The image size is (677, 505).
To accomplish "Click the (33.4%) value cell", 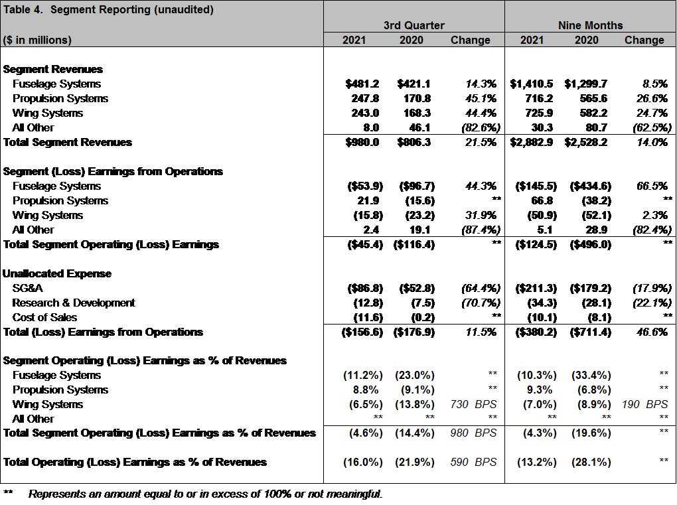I will [x=591, y=375].
